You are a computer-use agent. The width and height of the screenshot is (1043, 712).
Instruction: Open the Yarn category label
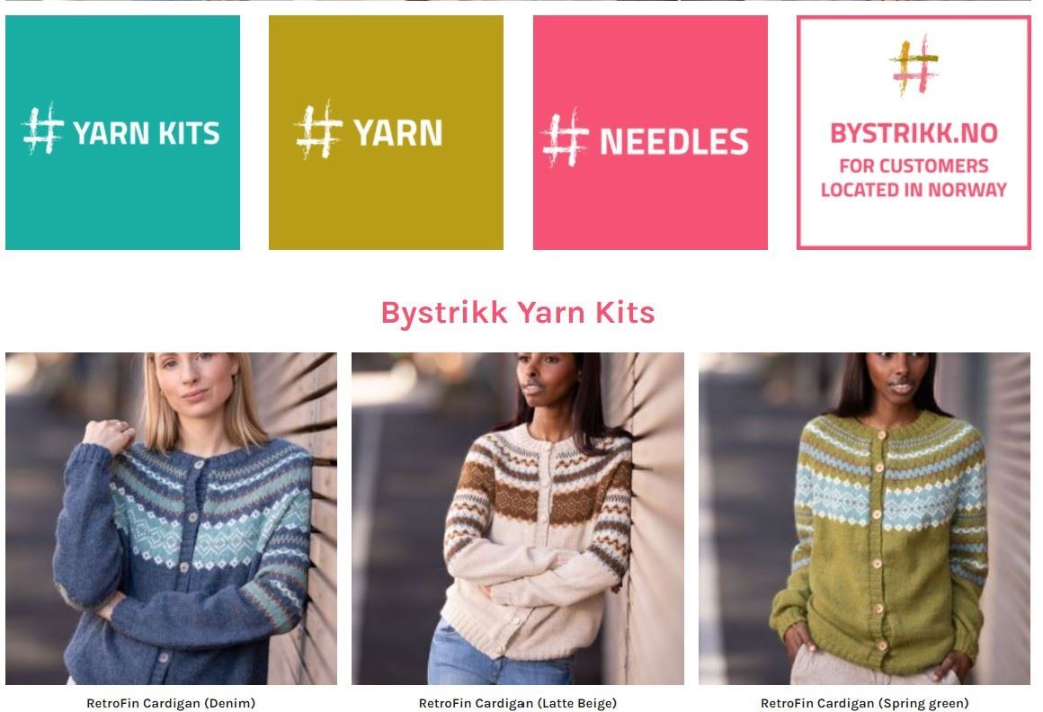397,133
